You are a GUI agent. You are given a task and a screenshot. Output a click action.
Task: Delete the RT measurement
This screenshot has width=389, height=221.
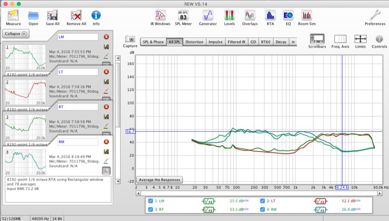click(106, 107)
